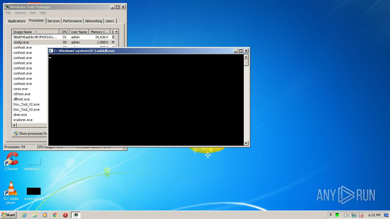Switch to the Performance tab
This screenshot has width=390, height=219.
click(72, 21)
